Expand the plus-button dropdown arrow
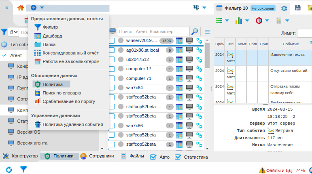312x174 pixels. tap(42, 8)
